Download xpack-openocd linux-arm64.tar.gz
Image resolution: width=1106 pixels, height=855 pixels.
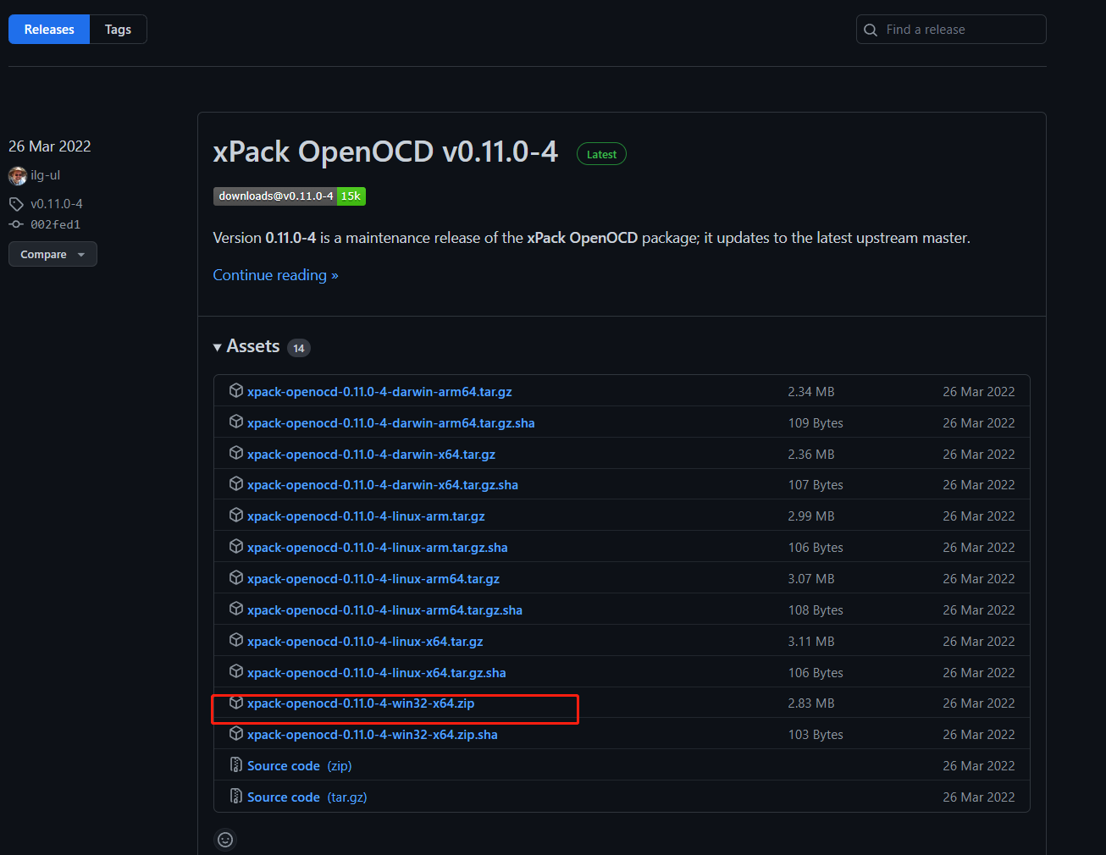(x=373, y=579)
